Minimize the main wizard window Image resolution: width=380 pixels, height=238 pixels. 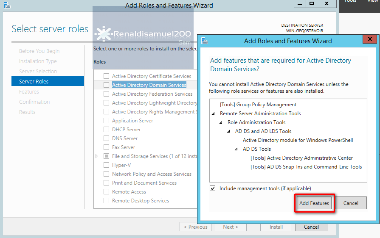point(300,4)
